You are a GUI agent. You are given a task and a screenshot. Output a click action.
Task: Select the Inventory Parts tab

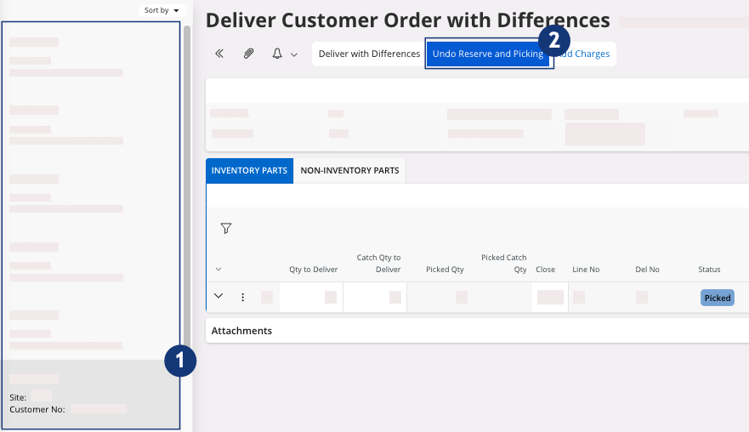coord(249,170)
